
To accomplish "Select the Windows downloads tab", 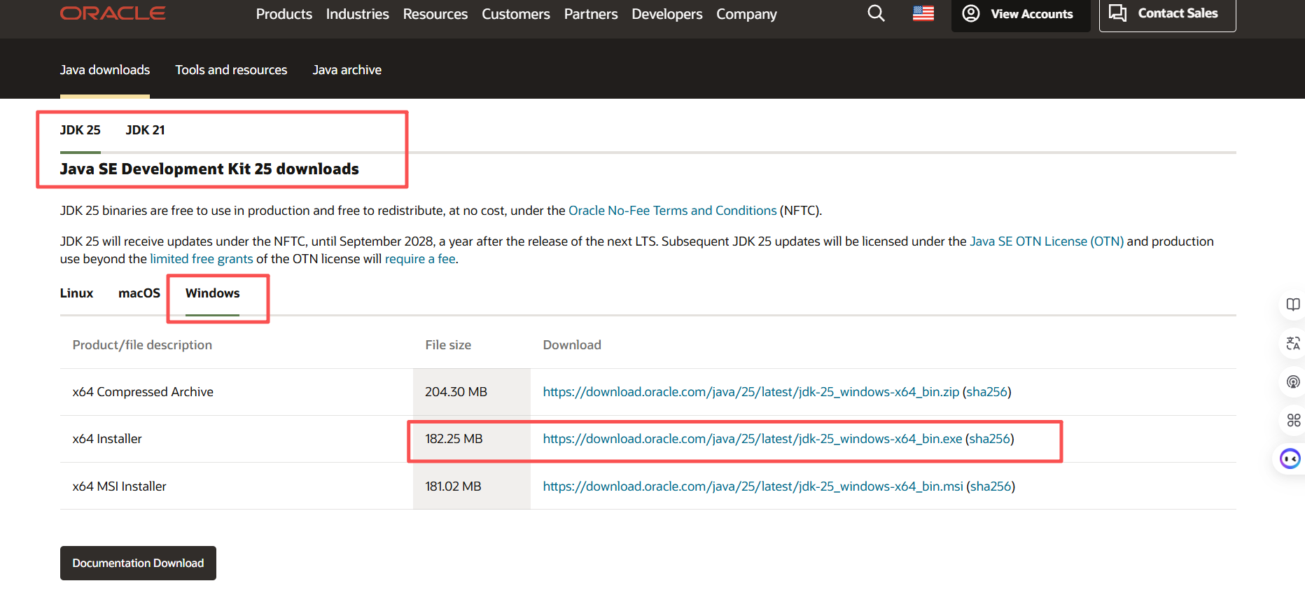I will [x=213, y=293].
